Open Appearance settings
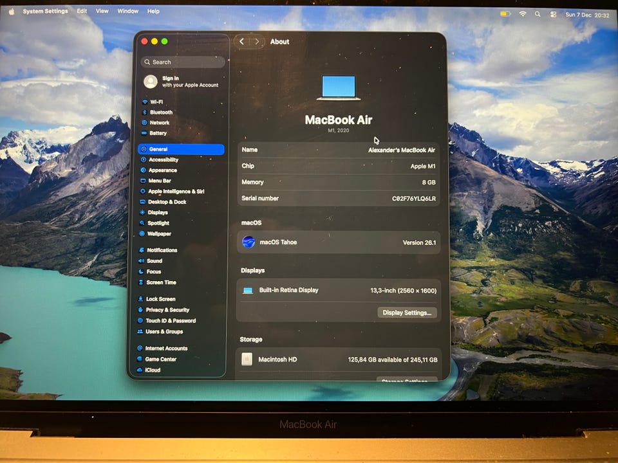This screenshot has width=618, height=463. point(158,170)
